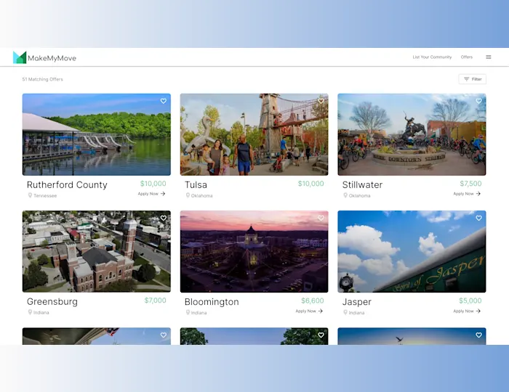
Task: Toggle heart on the card below Greensburg
Action: click(164, 335)
